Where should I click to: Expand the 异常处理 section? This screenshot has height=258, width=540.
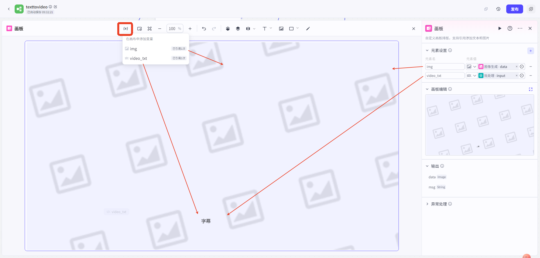[x=427, y=204]
